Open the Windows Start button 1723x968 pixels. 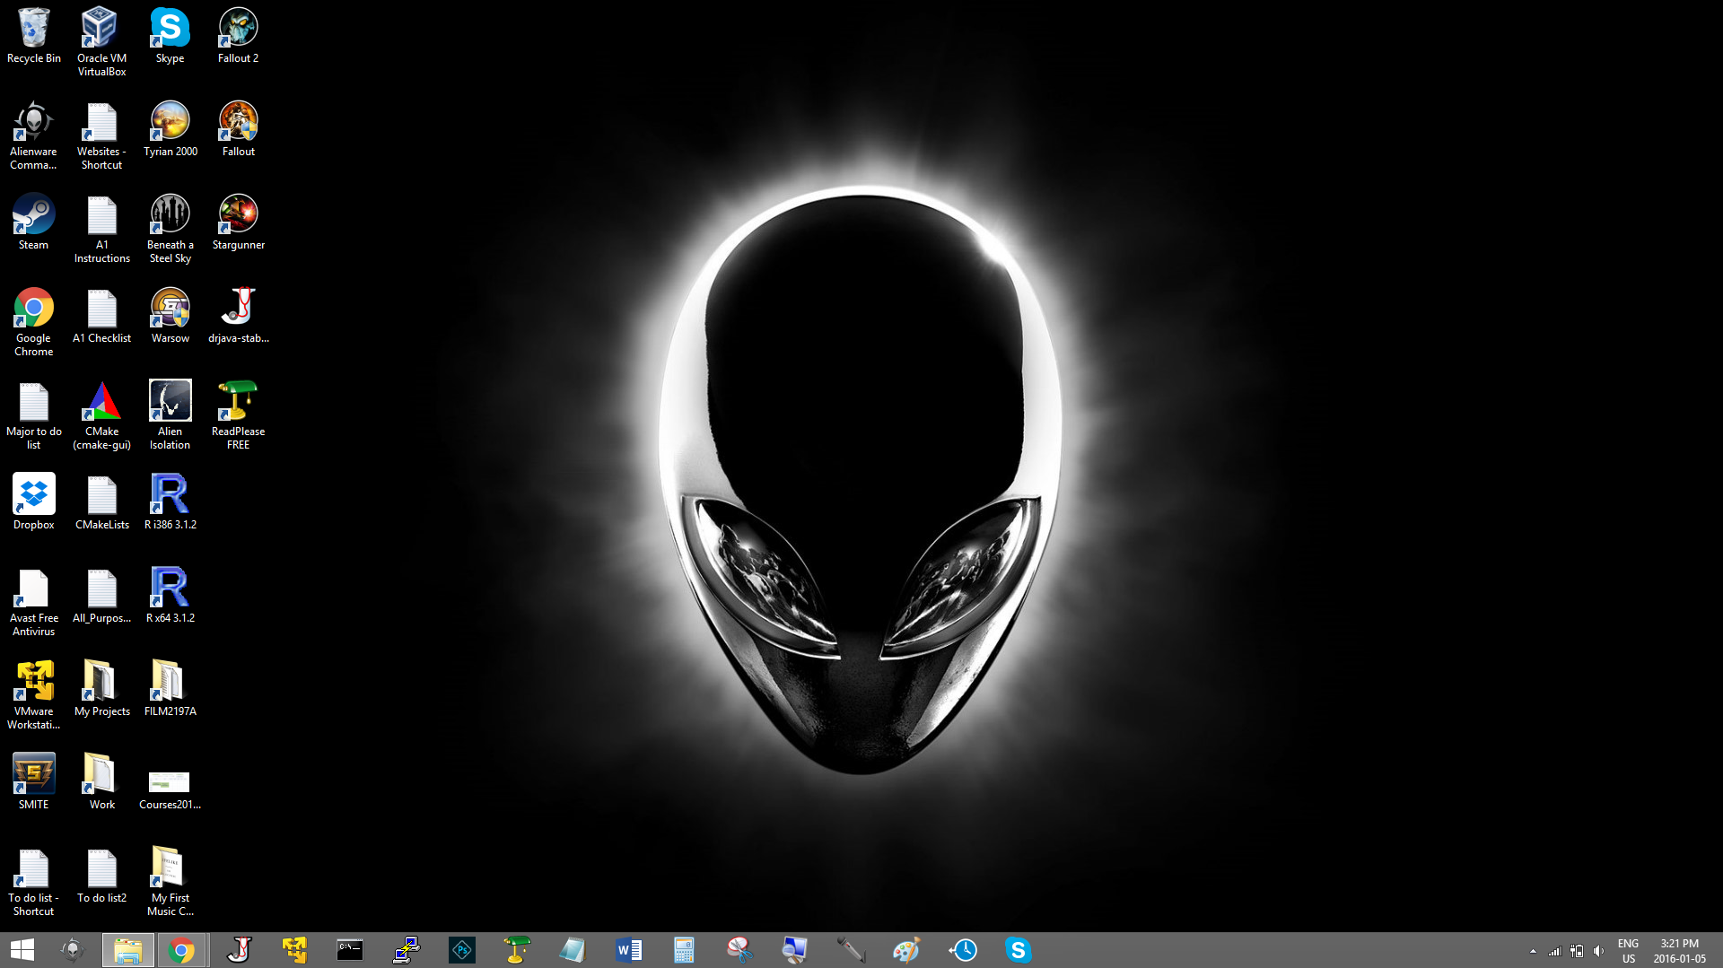pos(22,950)
